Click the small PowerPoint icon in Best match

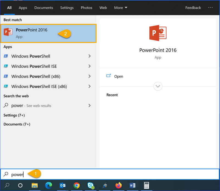tap(8, 32)
